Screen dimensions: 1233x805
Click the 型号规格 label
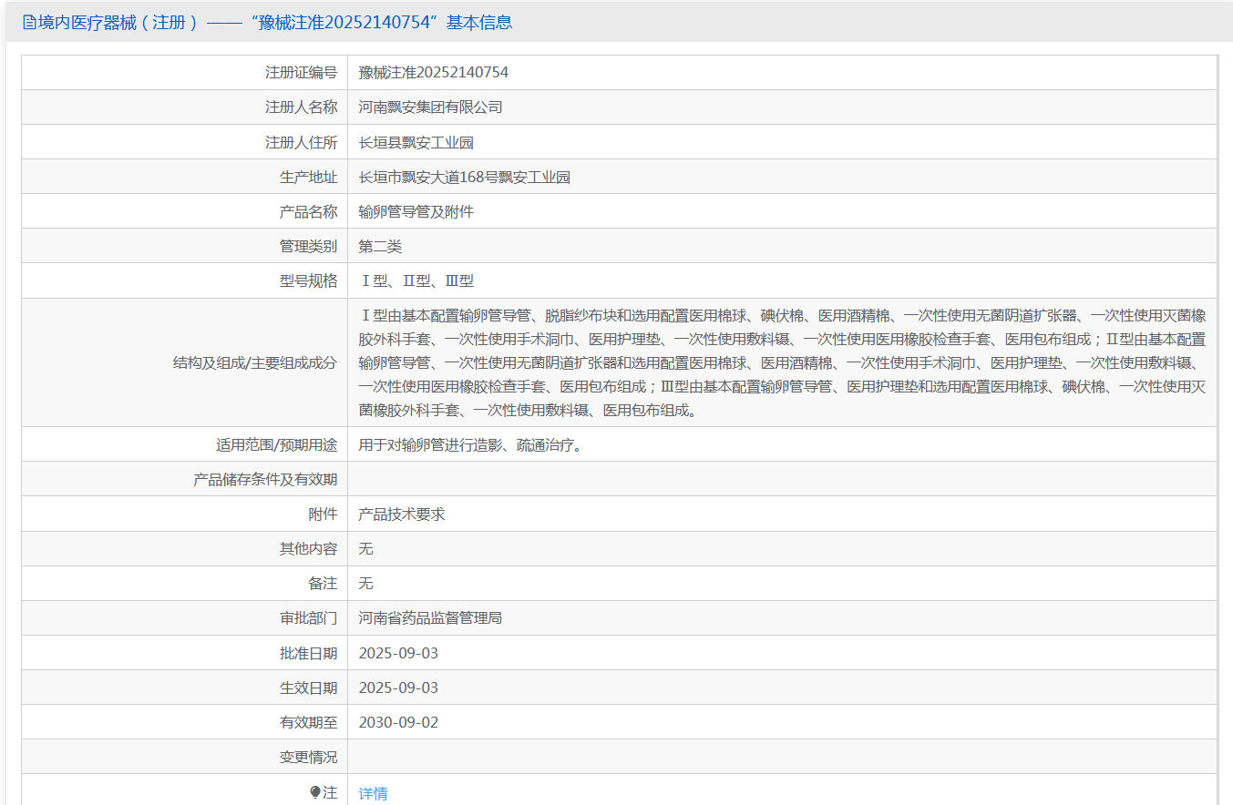tap(308, 280)
